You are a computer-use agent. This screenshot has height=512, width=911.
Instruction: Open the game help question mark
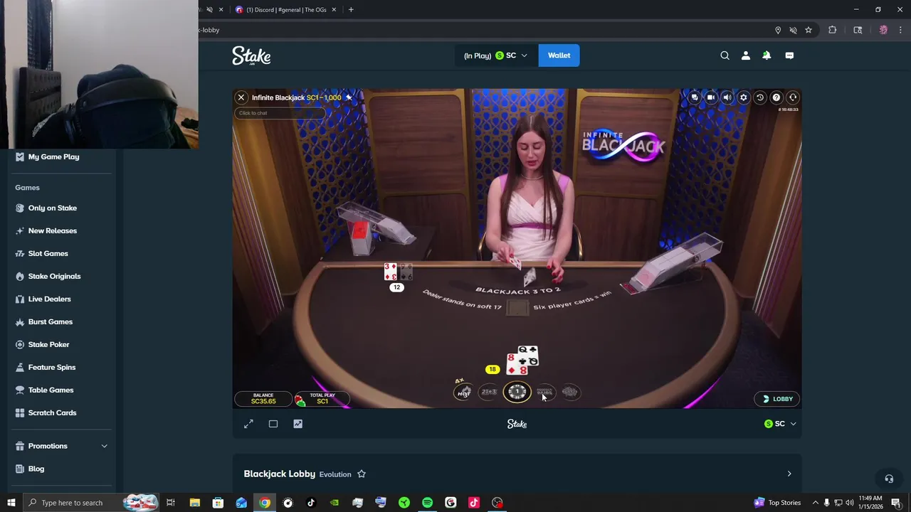pyautogui.click(x=776, y=97)
